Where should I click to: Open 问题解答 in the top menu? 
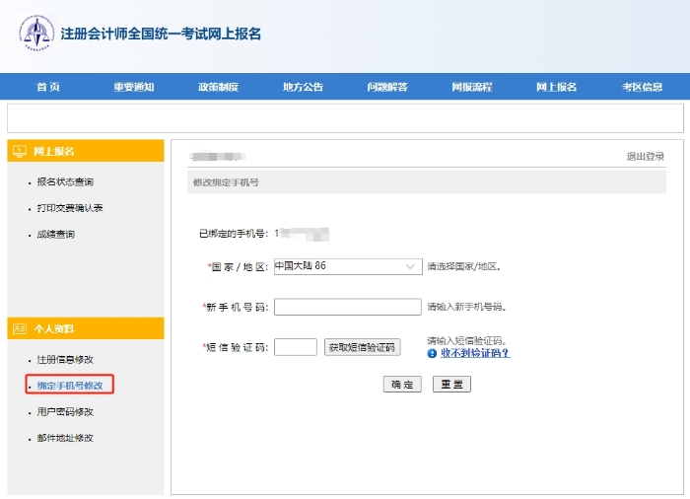click(x=387, y=87)
